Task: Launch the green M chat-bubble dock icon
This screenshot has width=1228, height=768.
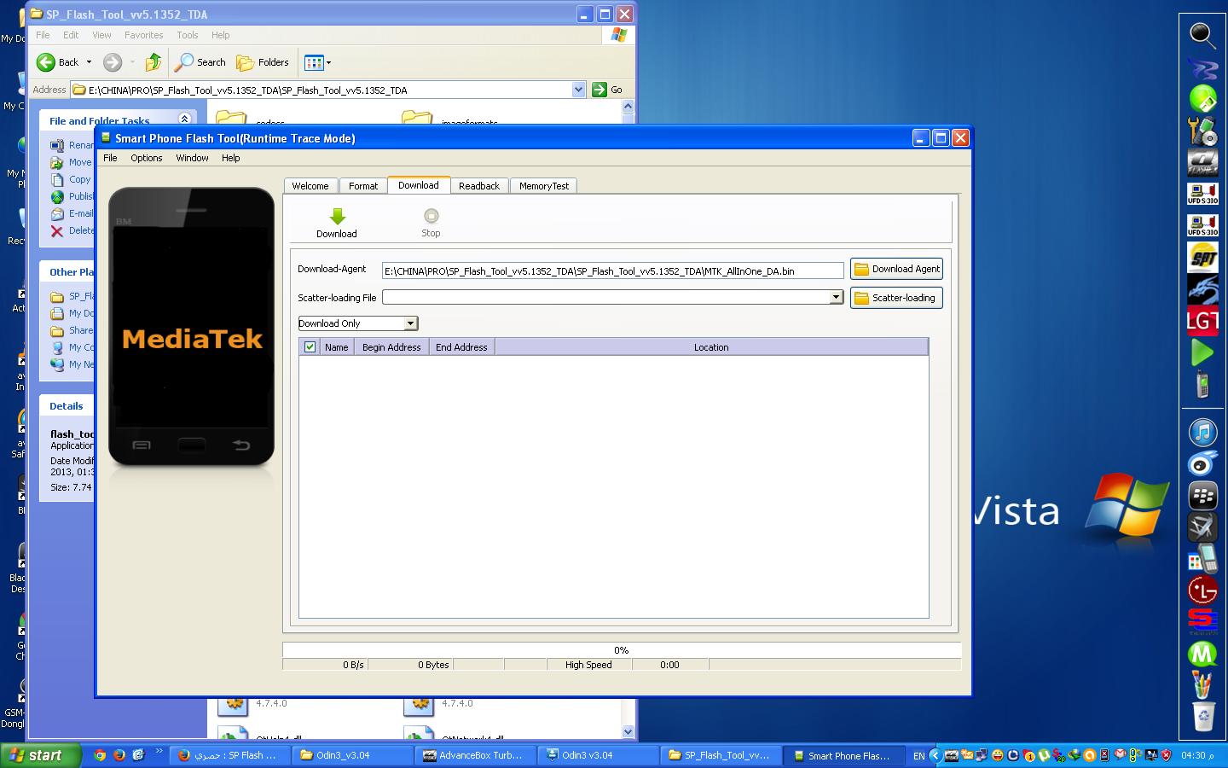Action: click(x=1202, y=654)
